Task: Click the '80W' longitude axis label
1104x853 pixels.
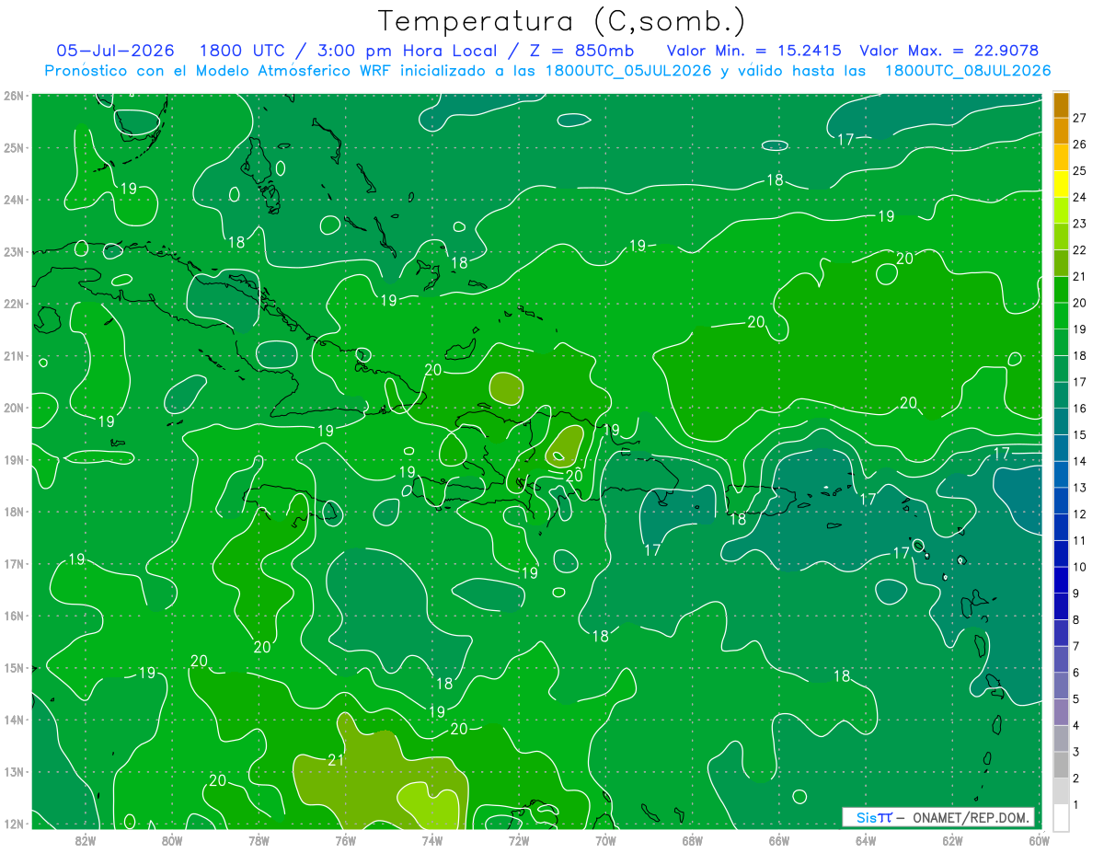Action: click(x=172, y=840)
